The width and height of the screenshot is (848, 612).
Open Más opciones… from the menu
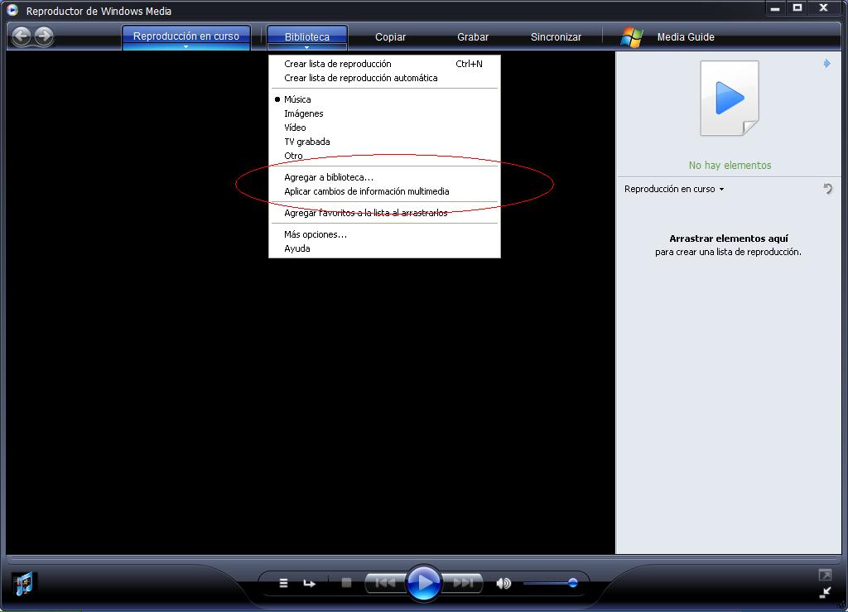(x=384, y=234)
